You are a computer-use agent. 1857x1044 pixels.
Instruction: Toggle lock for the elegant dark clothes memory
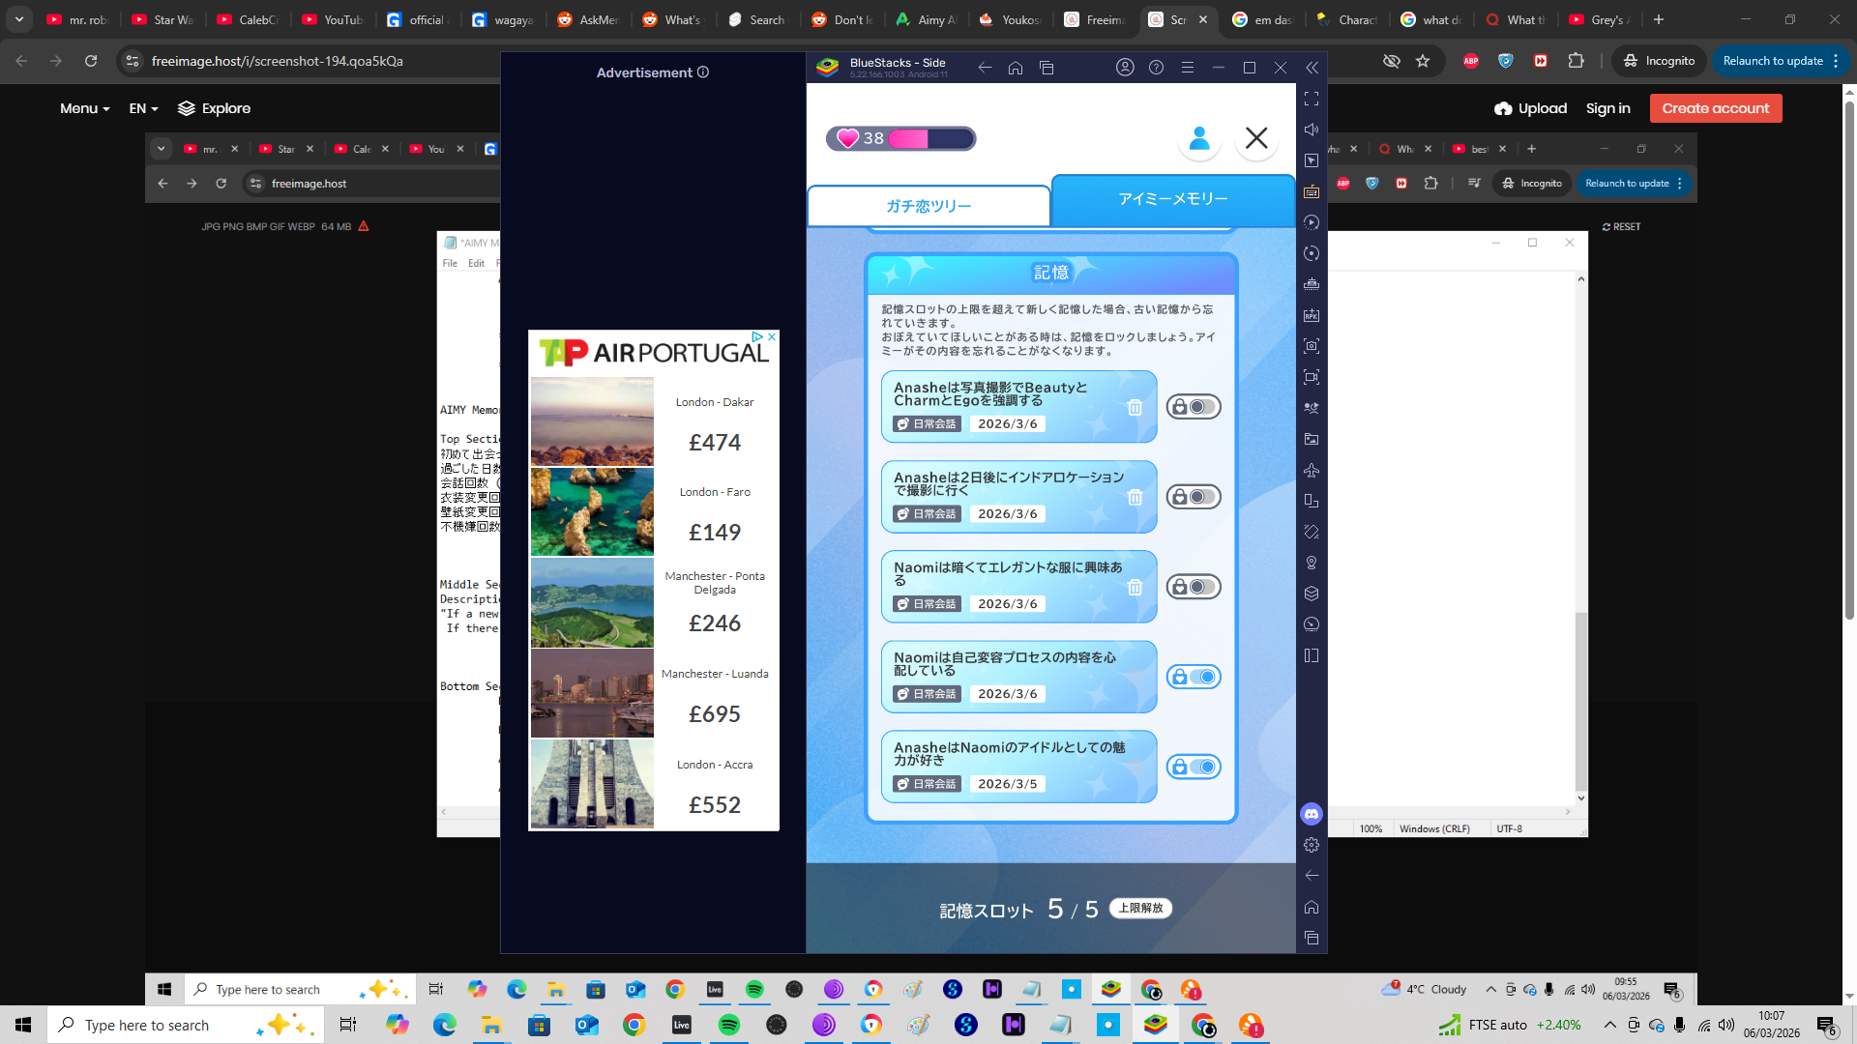pyautogui.click(x=1194, y=587)
